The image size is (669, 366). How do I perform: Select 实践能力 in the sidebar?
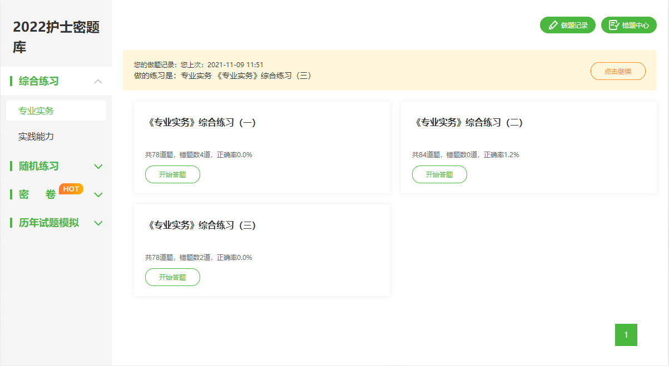[36, 136]
